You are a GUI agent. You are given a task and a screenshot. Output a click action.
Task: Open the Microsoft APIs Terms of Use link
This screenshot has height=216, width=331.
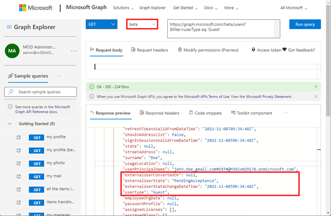click(207, 97)
